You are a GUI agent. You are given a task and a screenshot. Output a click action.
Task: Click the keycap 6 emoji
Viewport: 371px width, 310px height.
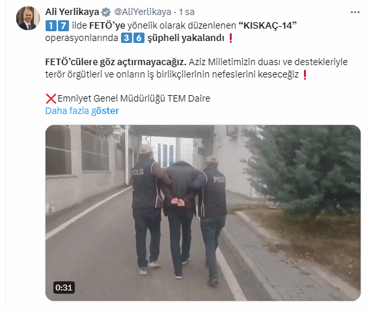(x=139, y=38)
